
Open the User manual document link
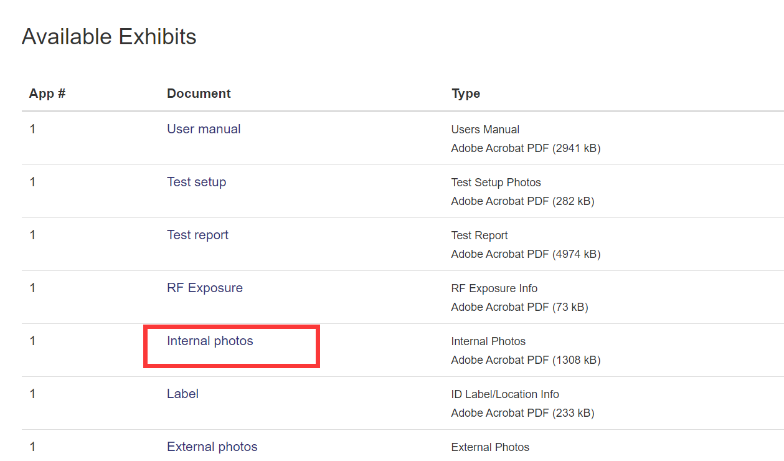[x=204, y=129]
